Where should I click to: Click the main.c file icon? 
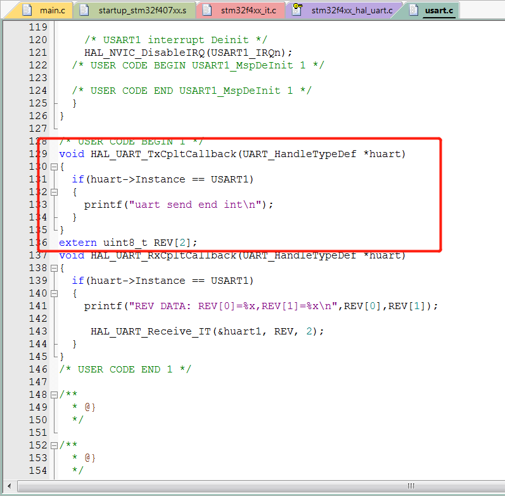coord(27,10)
